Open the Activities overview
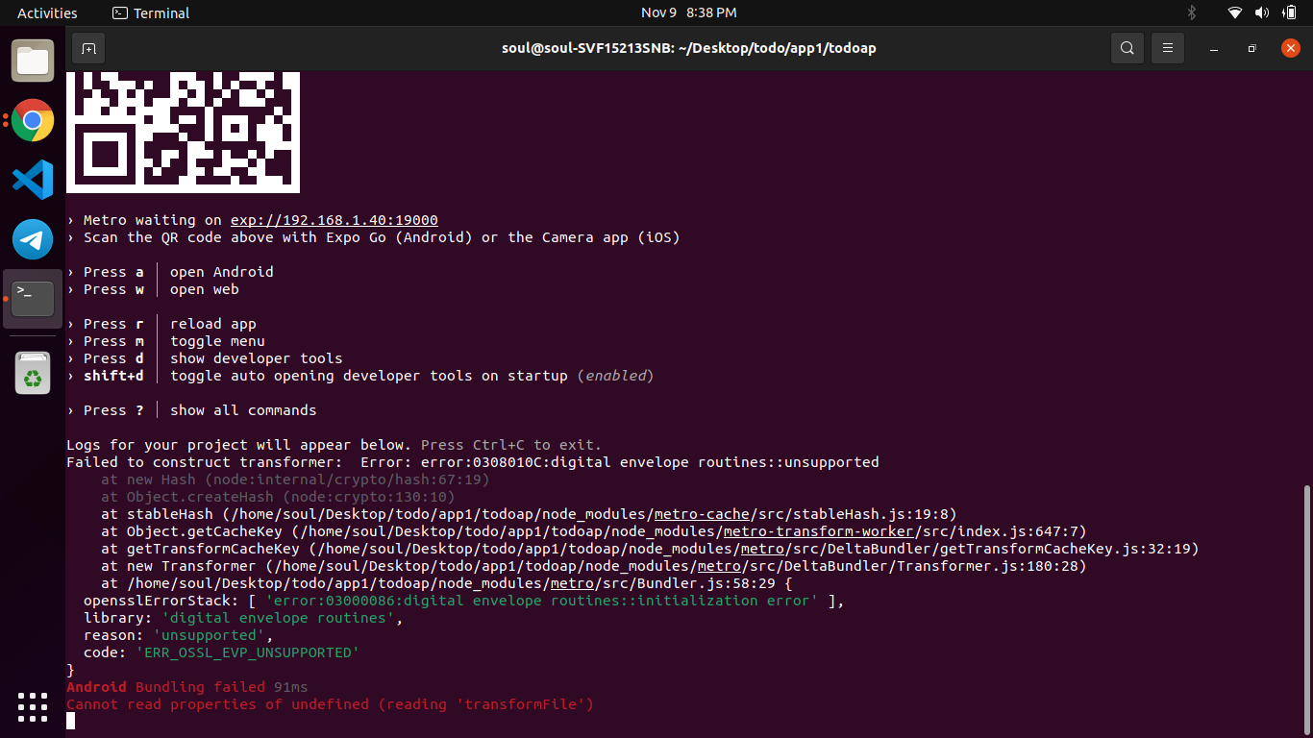The height and width of the screenshot is (738, 1313). click(x=46, y=12)
